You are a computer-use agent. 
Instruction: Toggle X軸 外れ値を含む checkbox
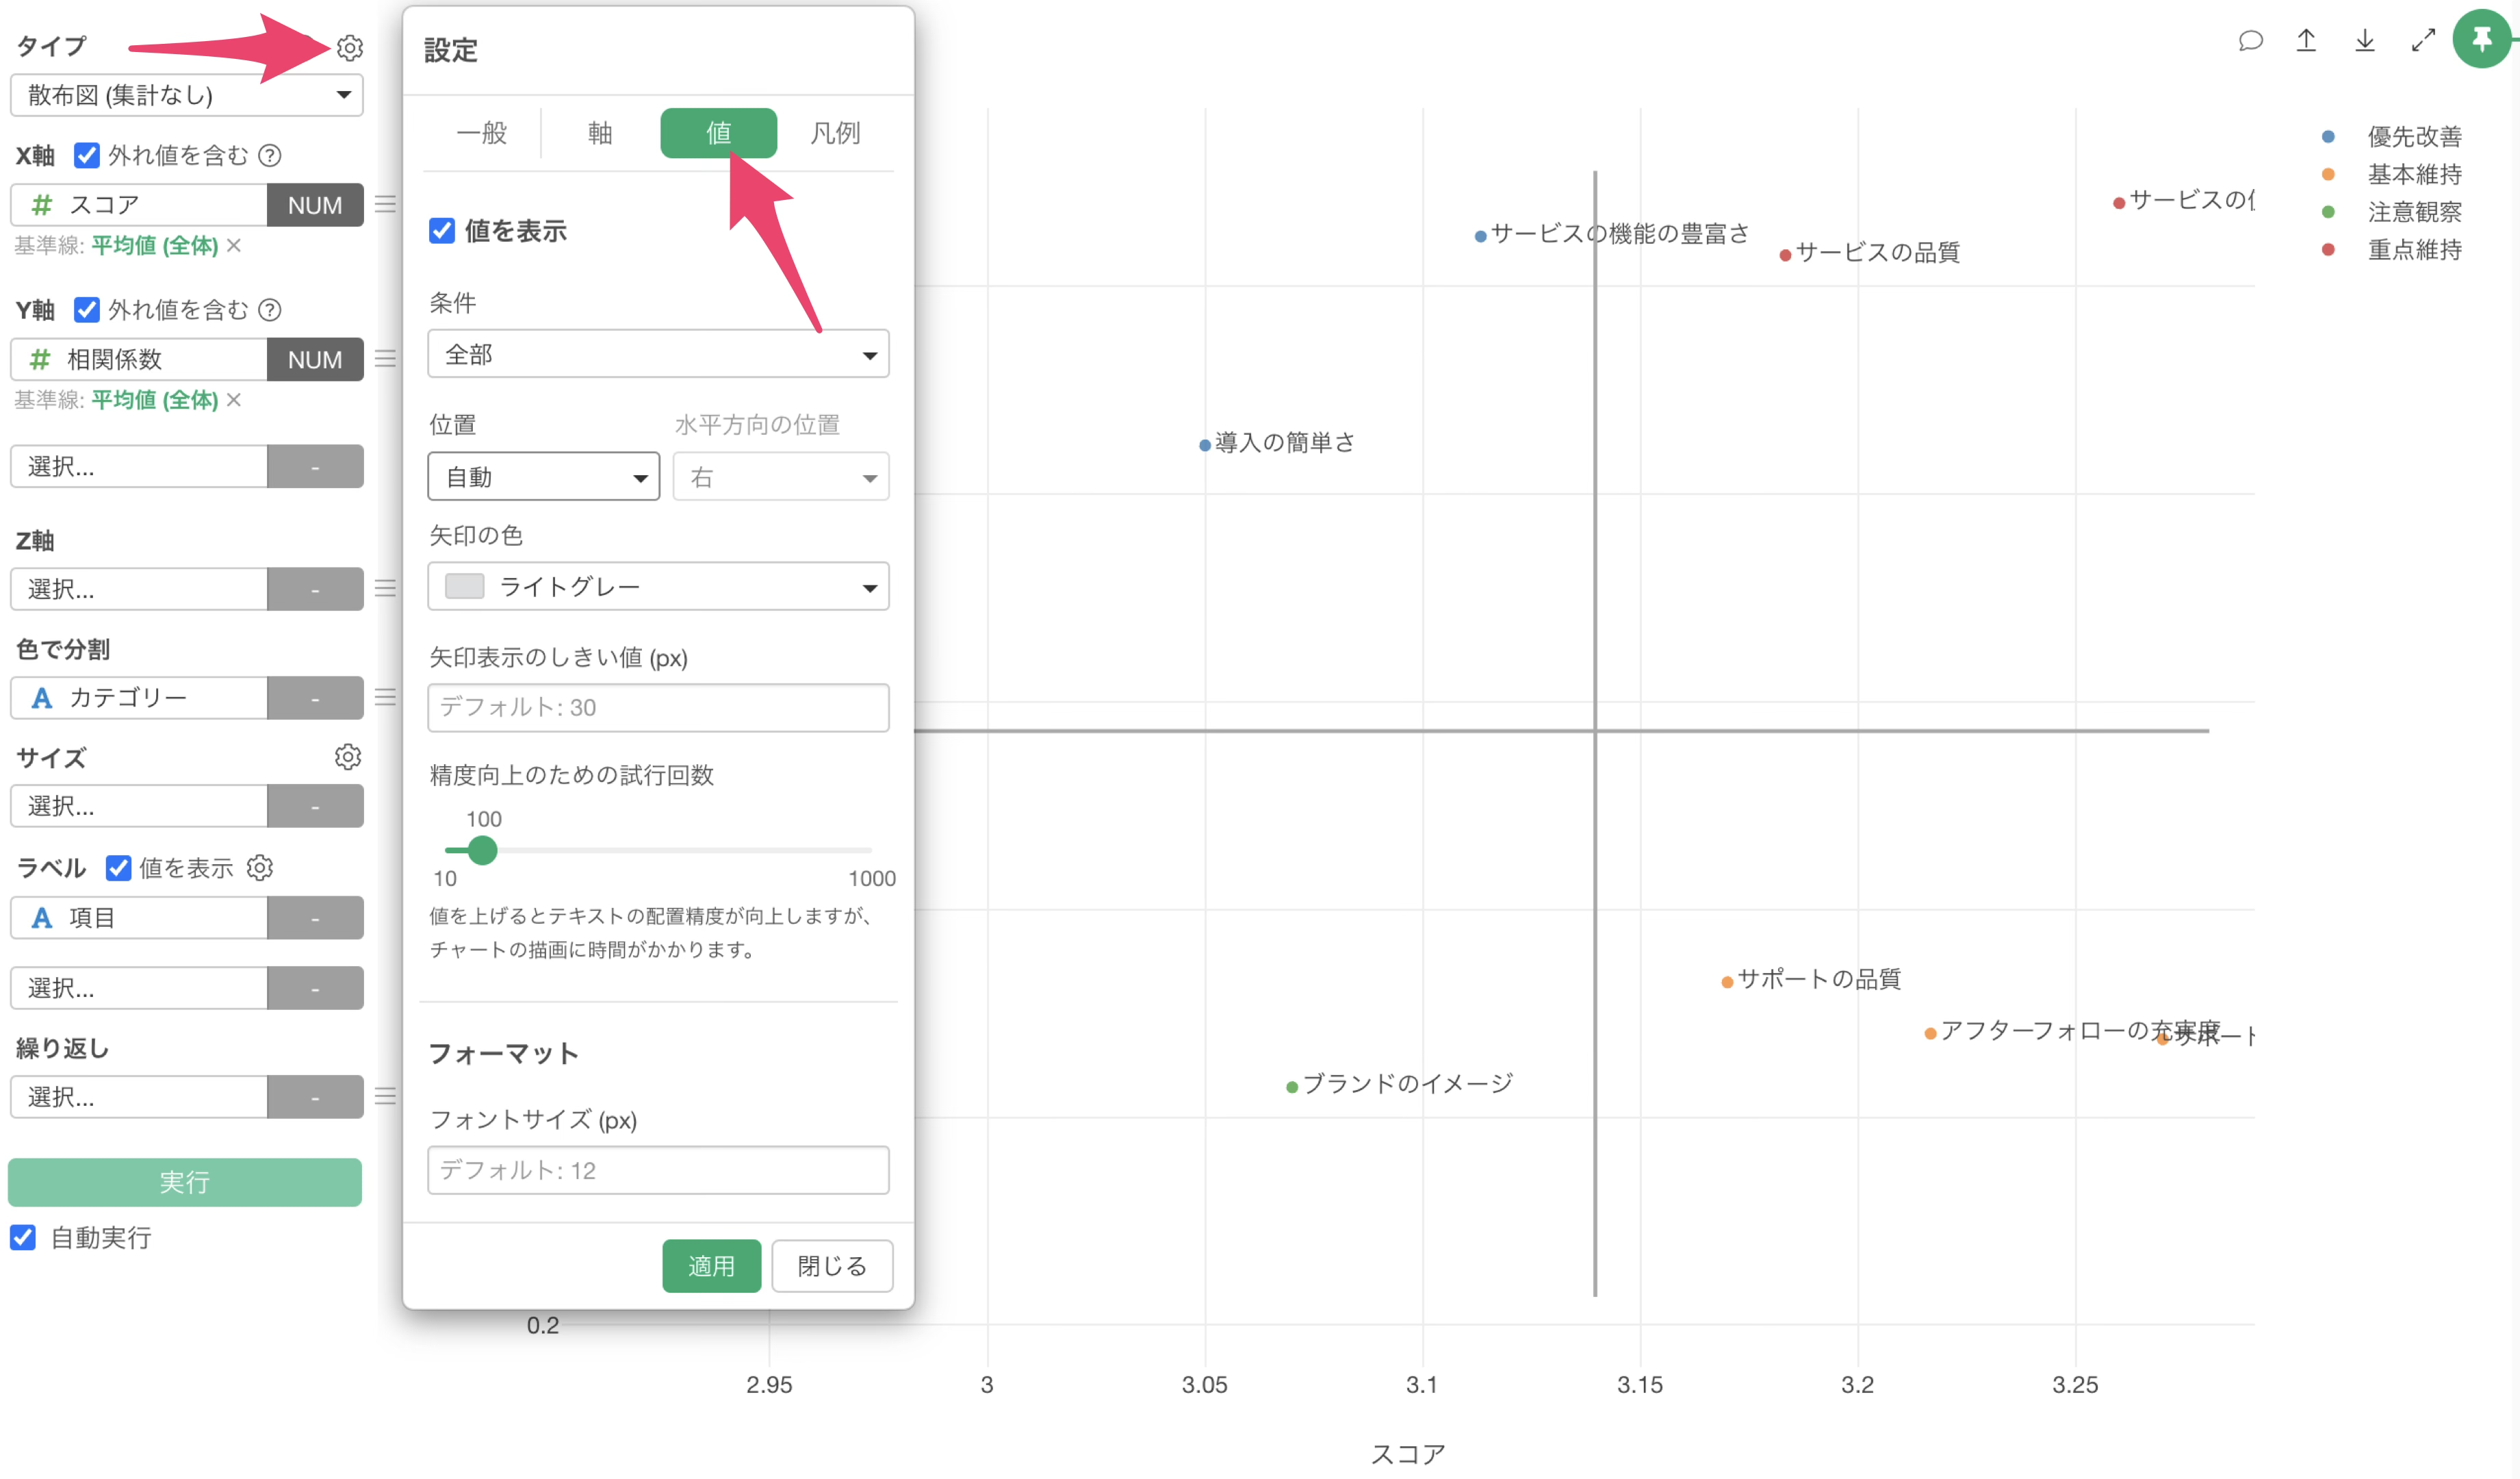pyautogui.click(x=87, y=155)
